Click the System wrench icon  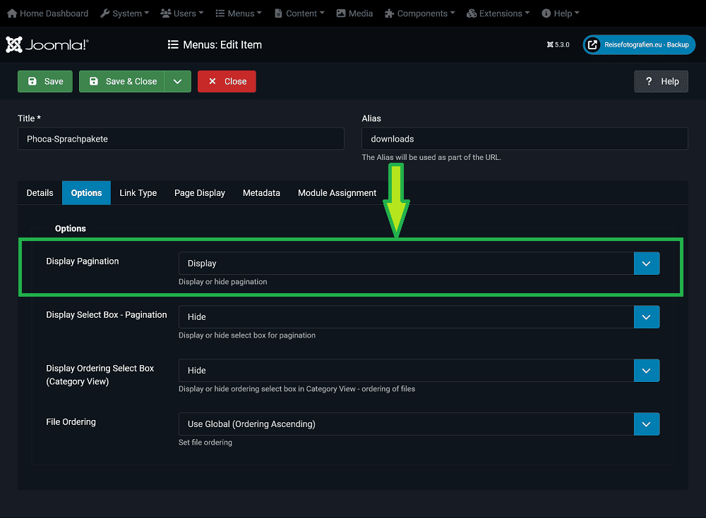(105, 13)
